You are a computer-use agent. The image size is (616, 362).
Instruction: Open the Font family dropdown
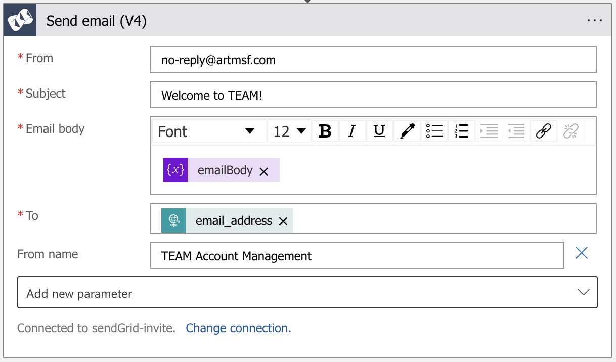[209, 131]
